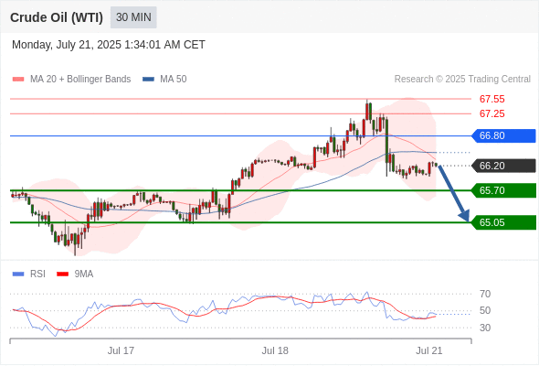Click the MA 50 blue legend swatch

(x=148, y=80)
